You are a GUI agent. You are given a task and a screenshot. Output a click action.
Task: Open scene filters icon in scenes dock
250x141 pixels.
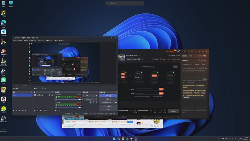(20, 111)
